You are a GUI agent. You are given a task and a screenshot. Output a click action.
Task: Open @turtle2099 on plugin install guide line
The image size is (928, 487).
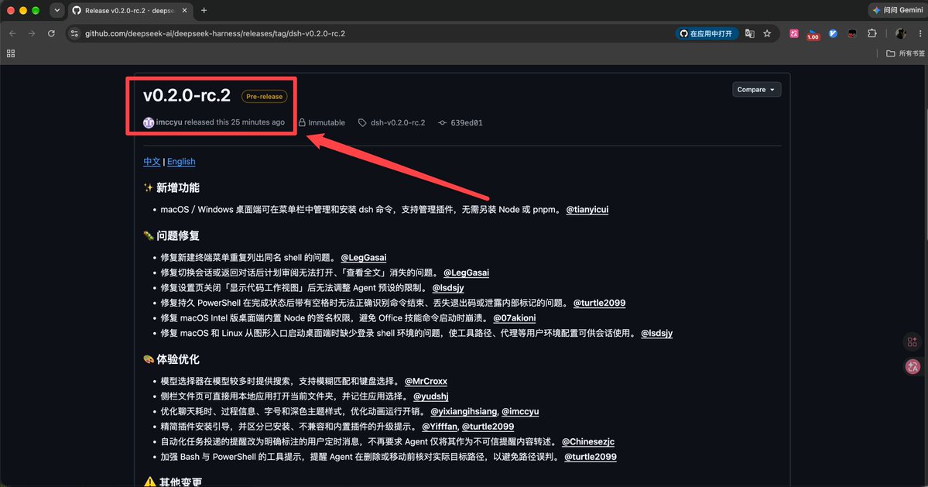(x=488, y=427)
